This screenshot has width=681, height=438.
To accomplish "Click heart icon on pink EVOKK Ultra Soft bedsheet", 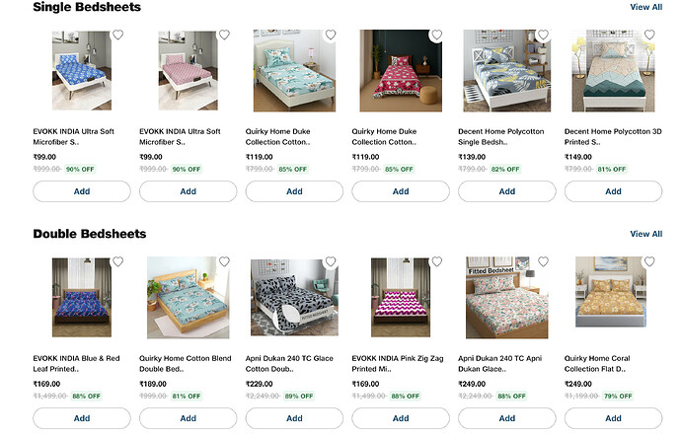I will tap(224, 35).
